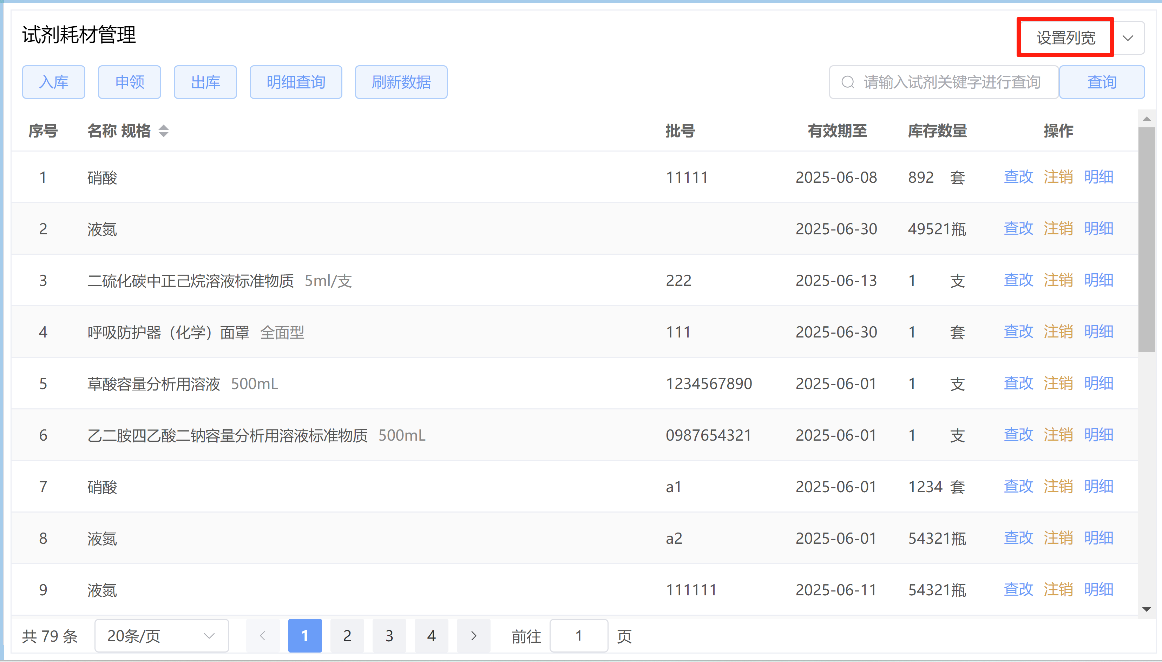Image resolution: width=1162 pixels, height=662 pixels.
Task: Click the 出库 button
Action: (x=205, y=82)
